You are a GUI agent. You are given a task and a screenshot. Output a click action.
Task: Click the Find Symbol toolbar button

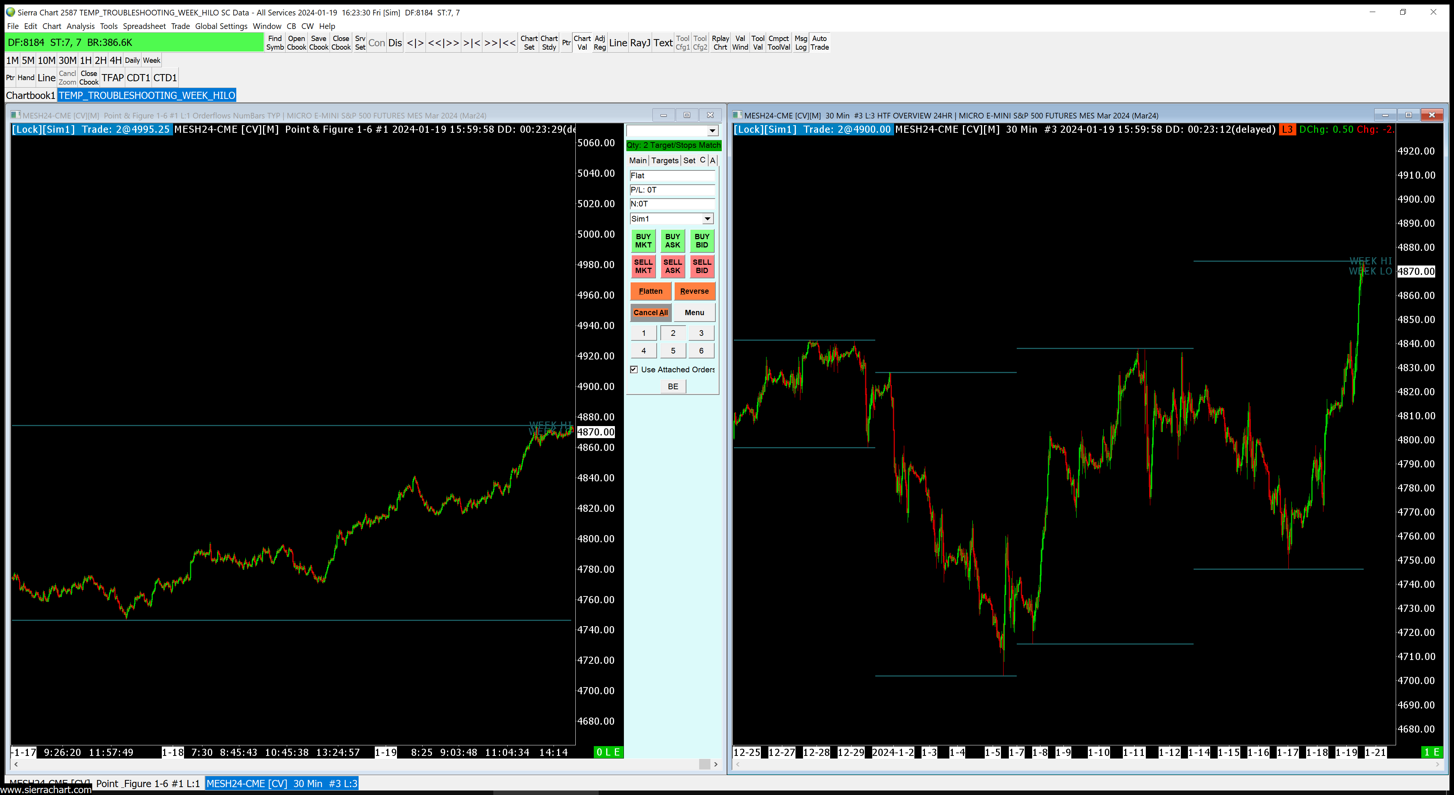click(x=275, y=43)
